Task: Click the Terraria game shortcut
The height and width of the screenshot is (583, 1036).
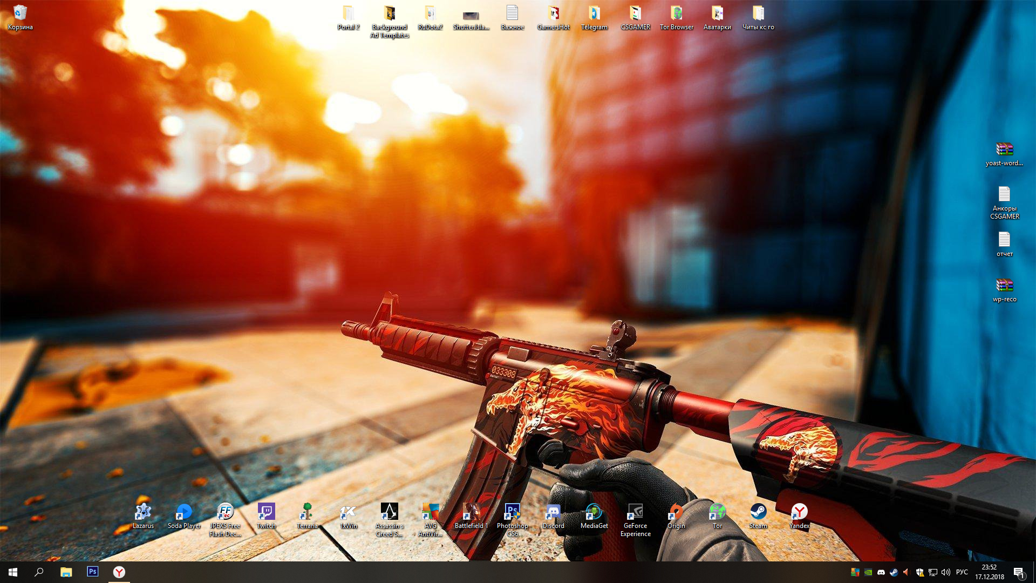Action: (307, 516)
